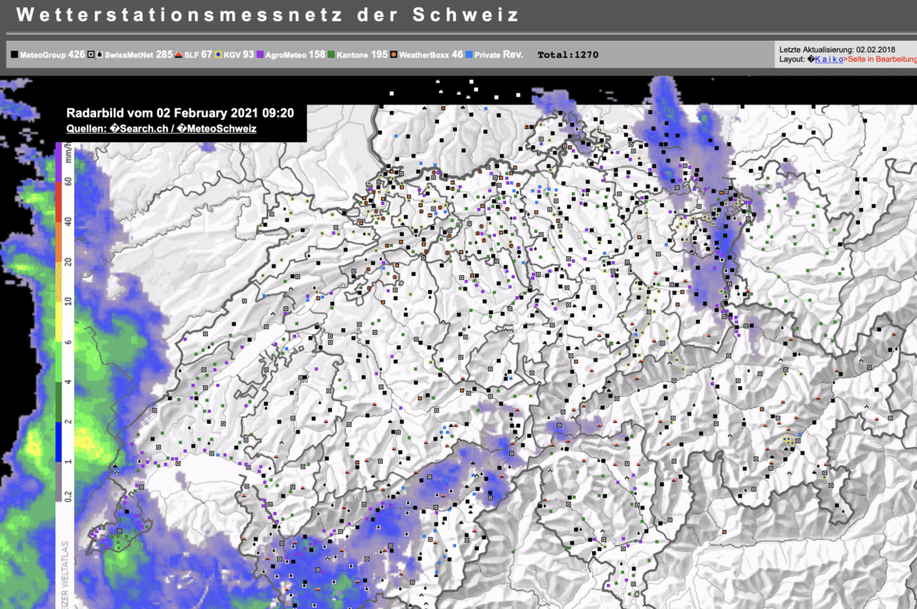Click the WeatherBoxx orange legend icon
The image size is (917, 609).
[x=393, y=55]
